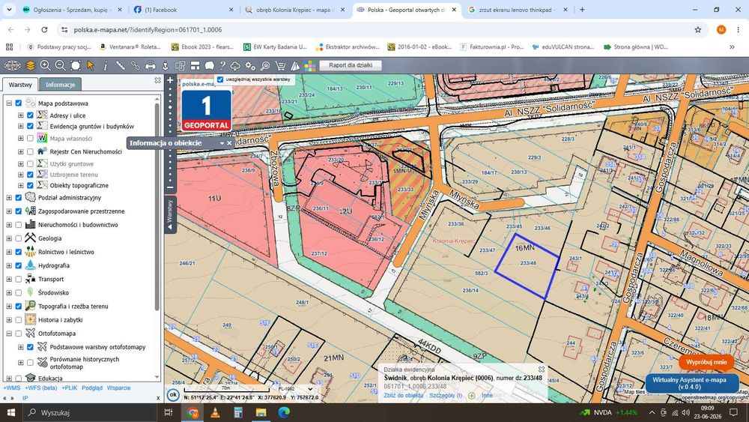Activate the info identify tool
749x422 pixels.
coord(106,65)
